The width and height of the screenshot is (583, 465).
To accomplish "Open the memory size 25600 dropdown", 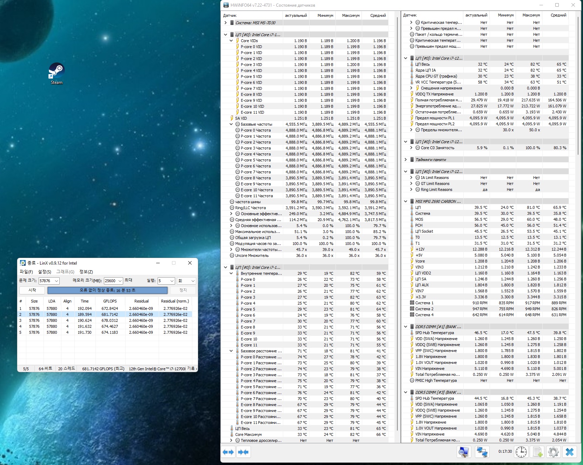I will pyautogui.click(x=120, y=281).
